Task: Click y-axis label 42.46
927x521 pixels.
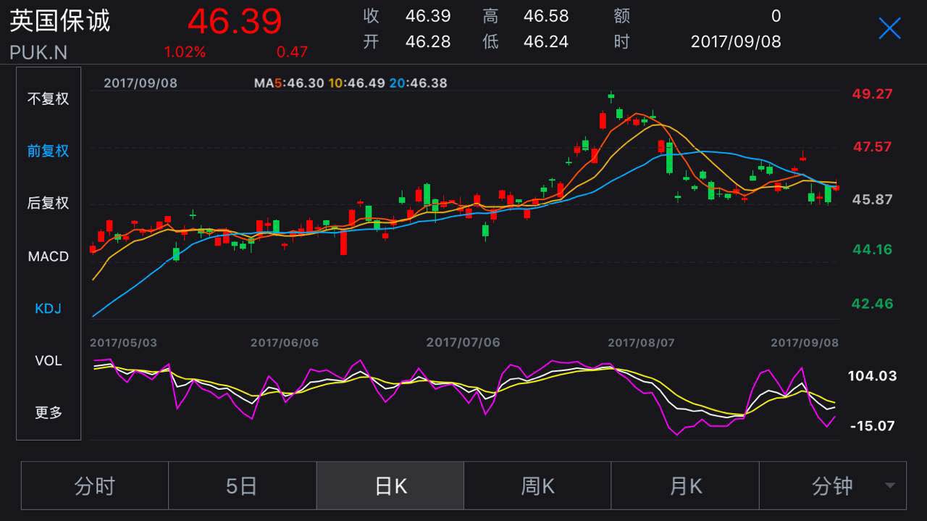Action: [x=872, y=304]
